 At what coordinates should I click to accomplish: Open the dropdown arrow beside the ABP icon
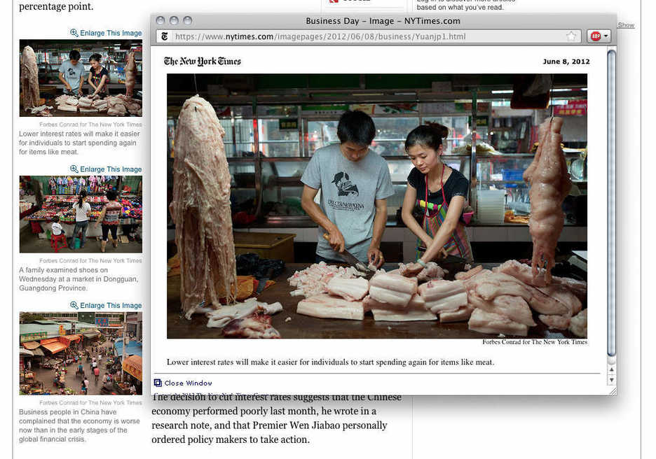point(606,36)
